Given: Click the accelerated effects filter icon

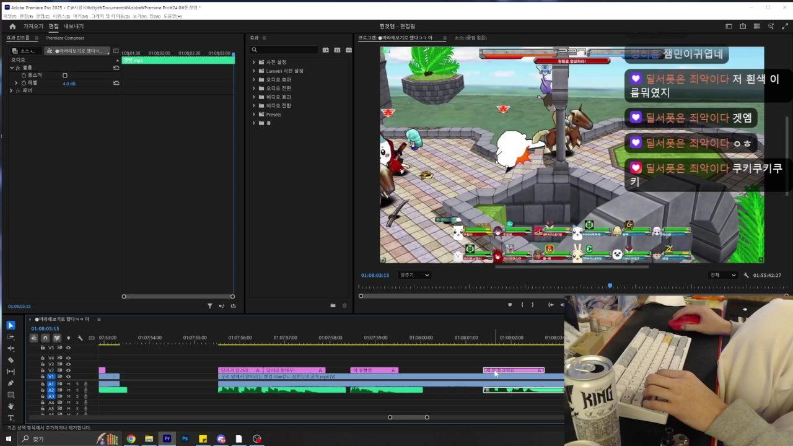Looking at the screenshot, I should (326, 50).
